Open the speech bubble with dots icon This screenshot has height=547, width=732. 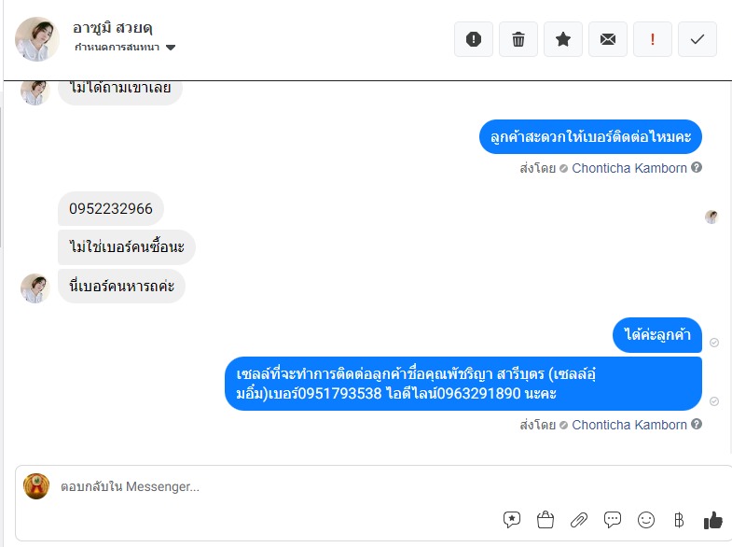tap(613, 519)
